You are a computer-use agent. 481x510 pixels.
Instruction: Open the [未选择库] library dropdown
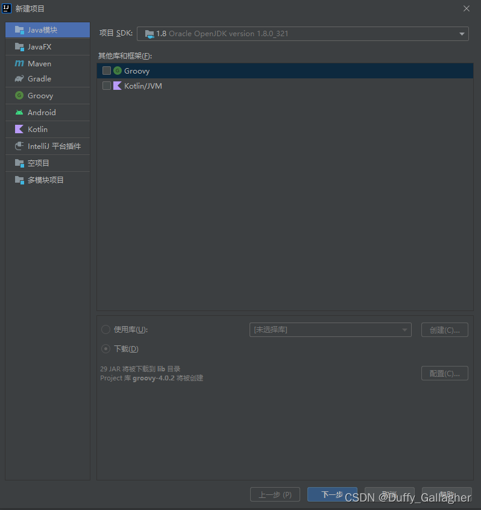point(330,330)
